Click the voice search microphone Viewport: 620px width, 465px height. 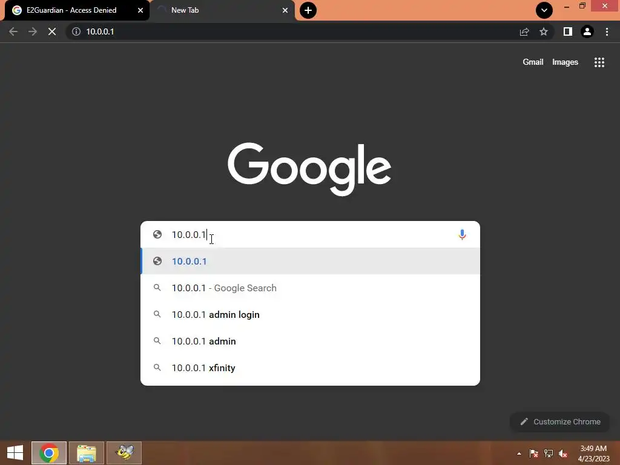tap(462, 234)
